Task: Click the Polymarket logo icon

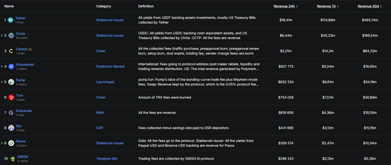Action: click(11, 66)
